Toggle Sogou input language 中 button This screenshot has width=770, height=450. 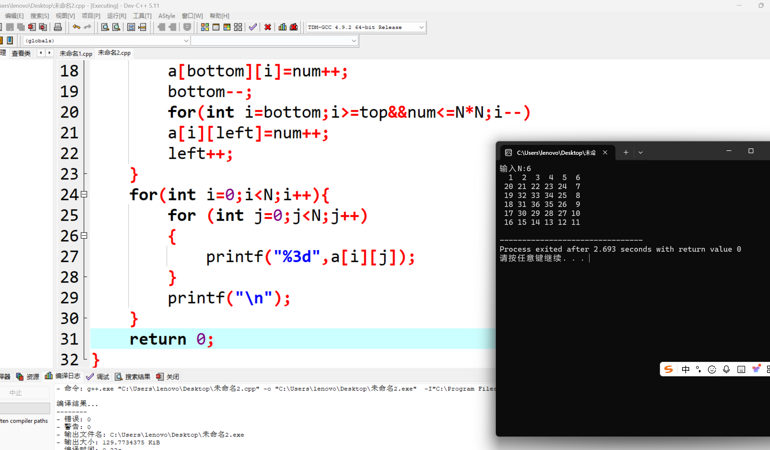(685, 369)
